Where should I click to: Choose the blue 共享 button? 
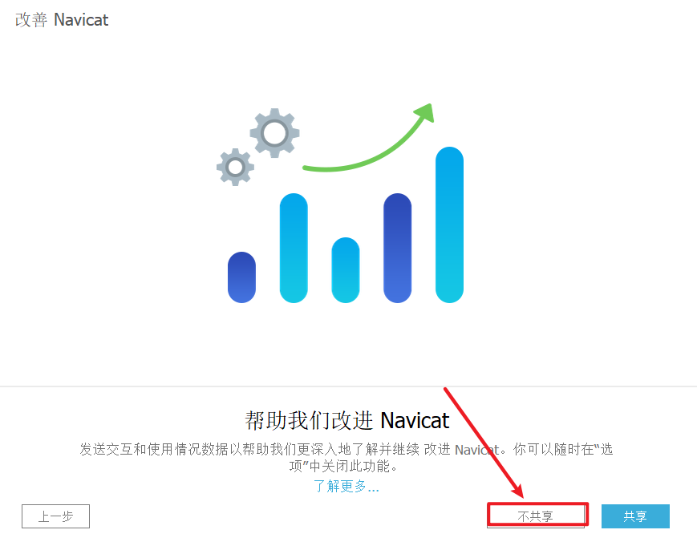[635, 516]
